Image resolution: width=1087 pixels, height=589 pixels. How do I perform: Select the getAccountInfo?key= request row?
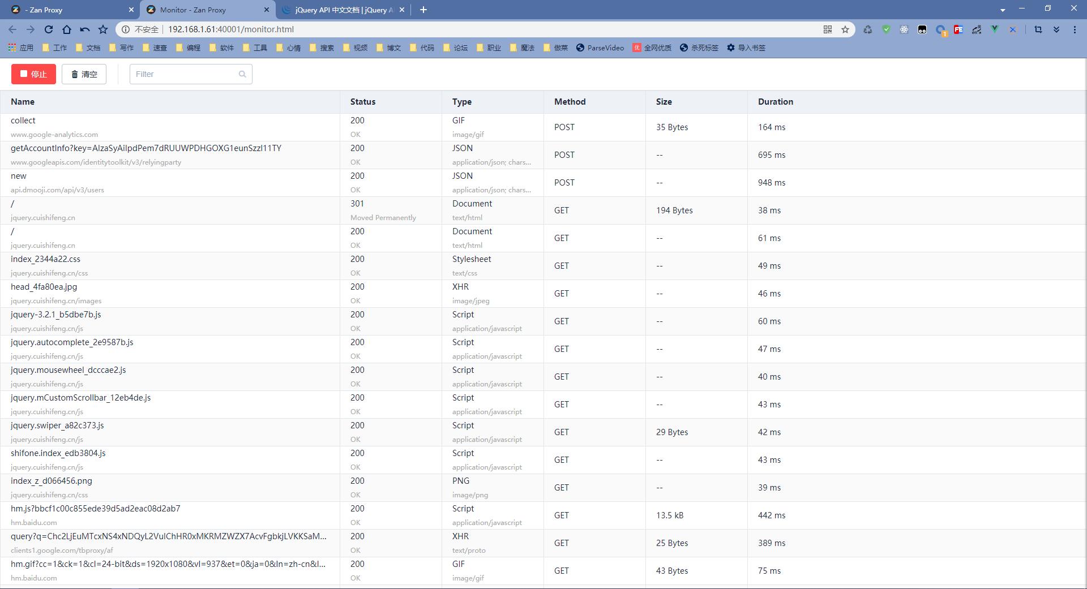[x=543, y=155]
